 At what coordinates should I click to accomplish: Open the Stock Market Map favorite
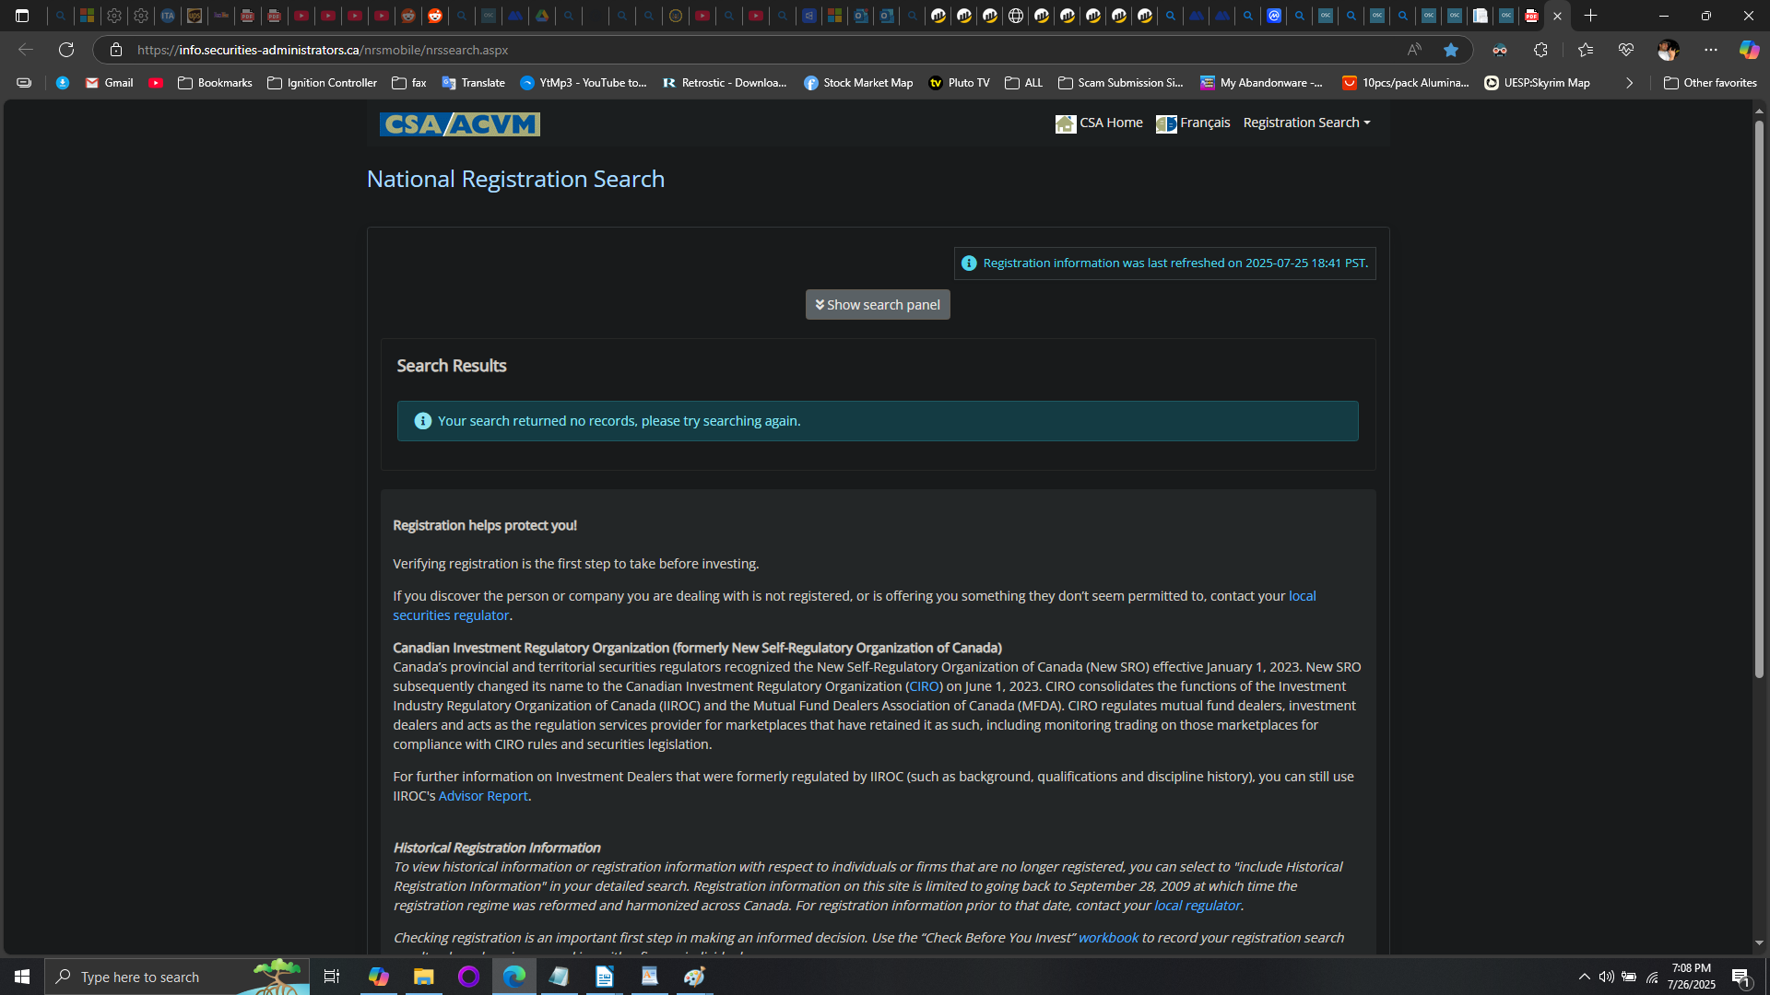pyautogui.click(x=858, y=83)
